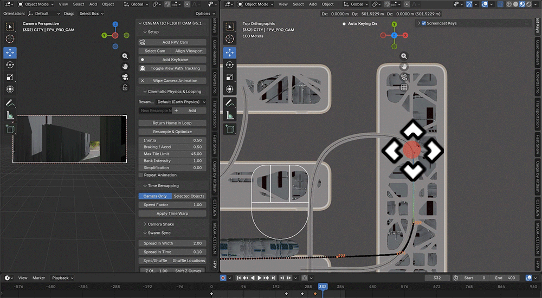Open the Select Box drag dropdown
Image resolution: width=542 pixels, height=298 pixels.
coord(92,14)
